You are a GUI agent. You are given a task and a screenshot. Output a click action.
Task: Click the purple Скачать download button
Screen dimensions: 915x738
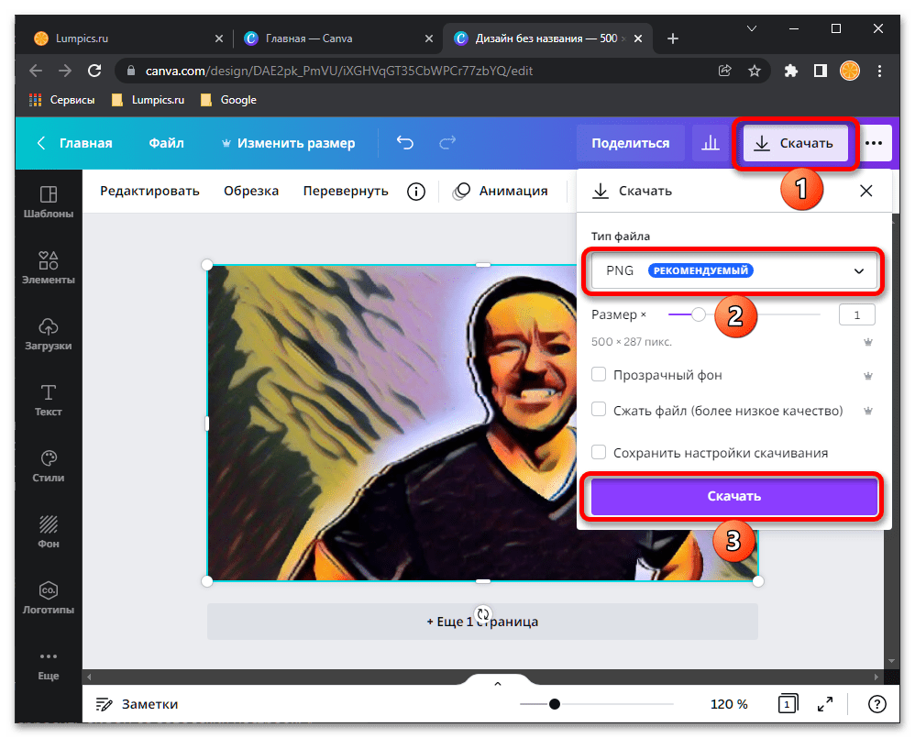tap(734, 496)
